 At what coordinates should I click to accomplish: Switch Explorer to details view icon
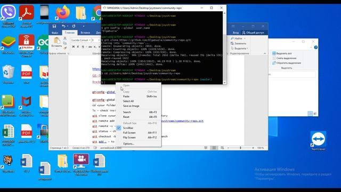pos(310,114)
